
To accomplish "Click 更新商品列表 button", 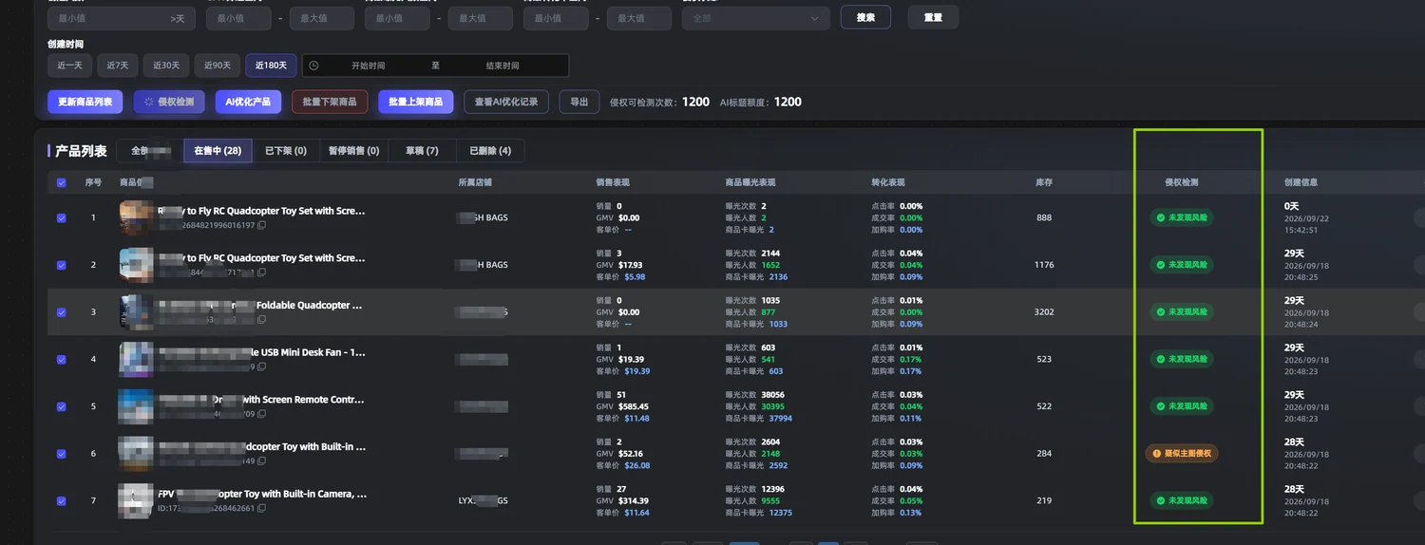I will coord(85,102).
